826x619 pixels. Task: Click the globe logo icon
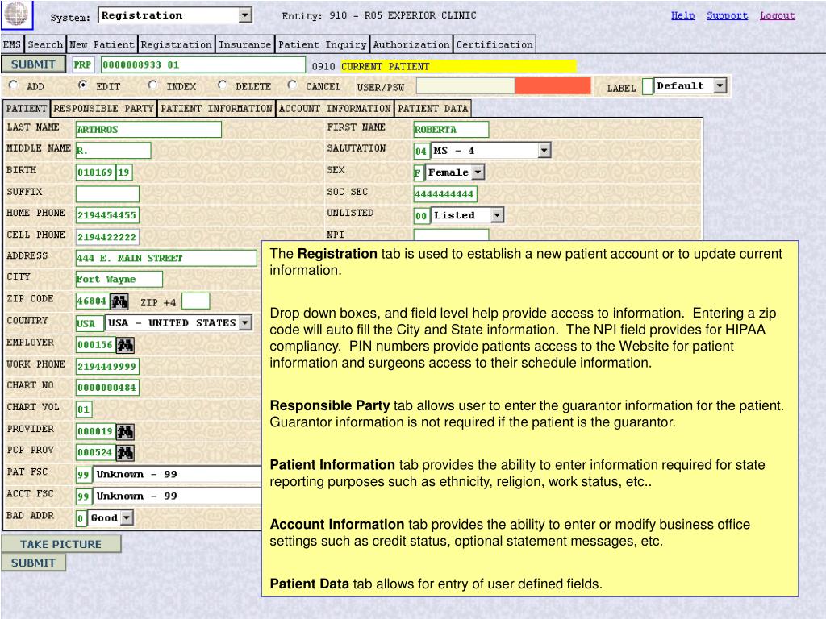pos(16,14)
